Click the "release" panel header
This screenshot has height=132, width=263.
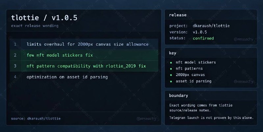click(x=178, y=15)
